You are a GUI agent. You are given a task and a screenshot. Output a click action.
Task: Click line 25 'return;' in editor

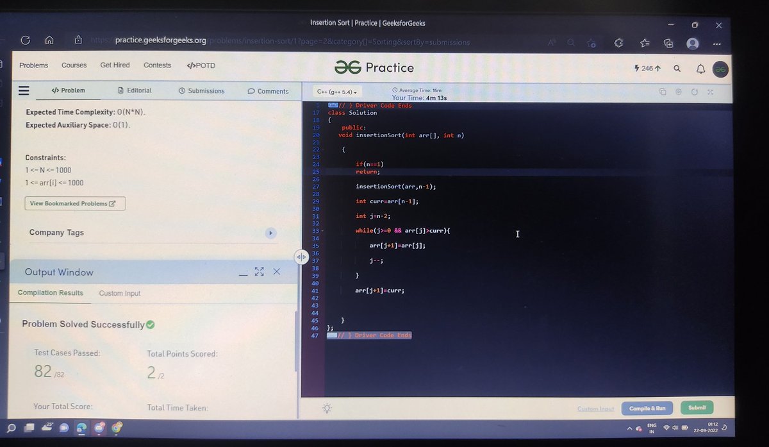pyautogui.click(x=368, y=172)
